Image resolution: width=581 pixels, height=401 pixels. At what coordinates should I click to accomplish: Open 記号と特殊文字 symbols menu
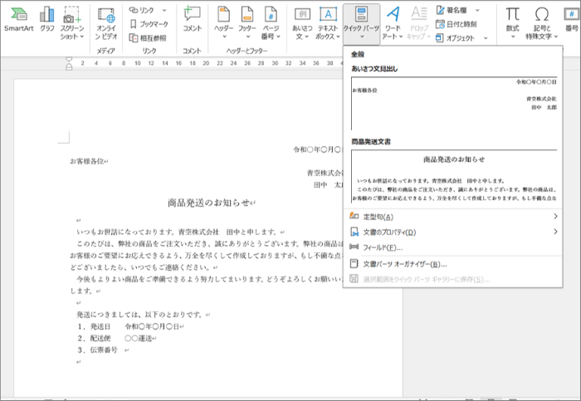coord(542,23)
